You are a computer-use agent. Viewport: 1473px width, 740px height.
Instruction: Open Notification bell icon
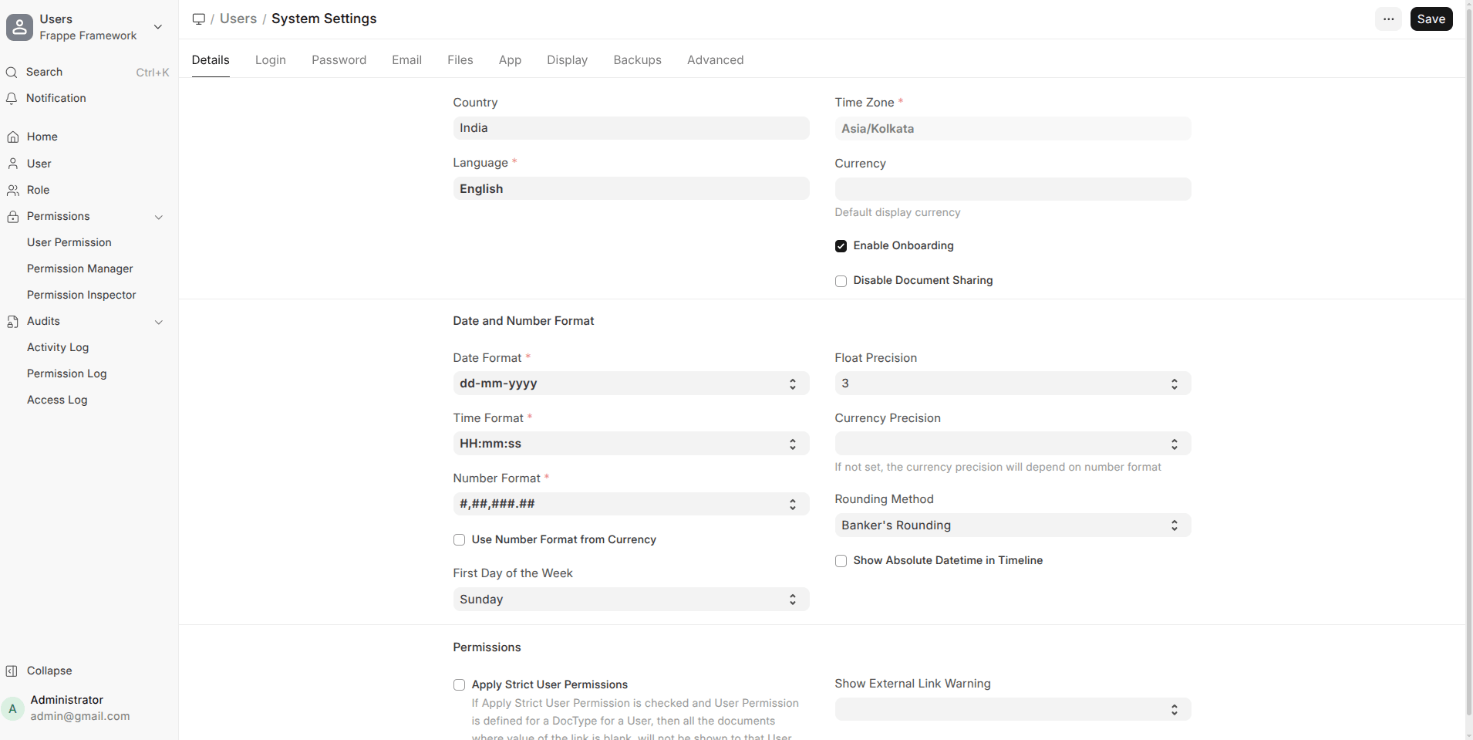tap(12, 99)
